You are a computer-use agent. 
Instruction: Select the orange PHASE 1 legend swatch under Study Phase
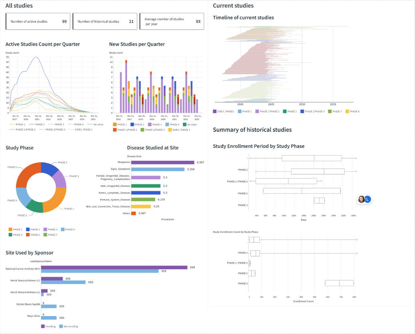click(10, 230)
